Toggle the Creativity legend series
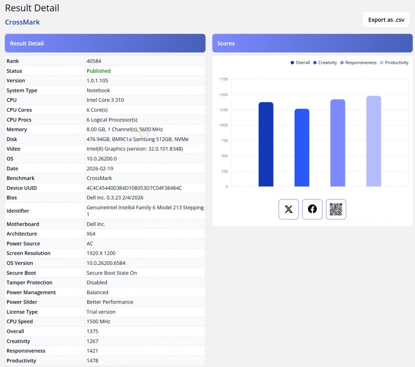Viewport: 415px width, 367px height. coord(324,63)
